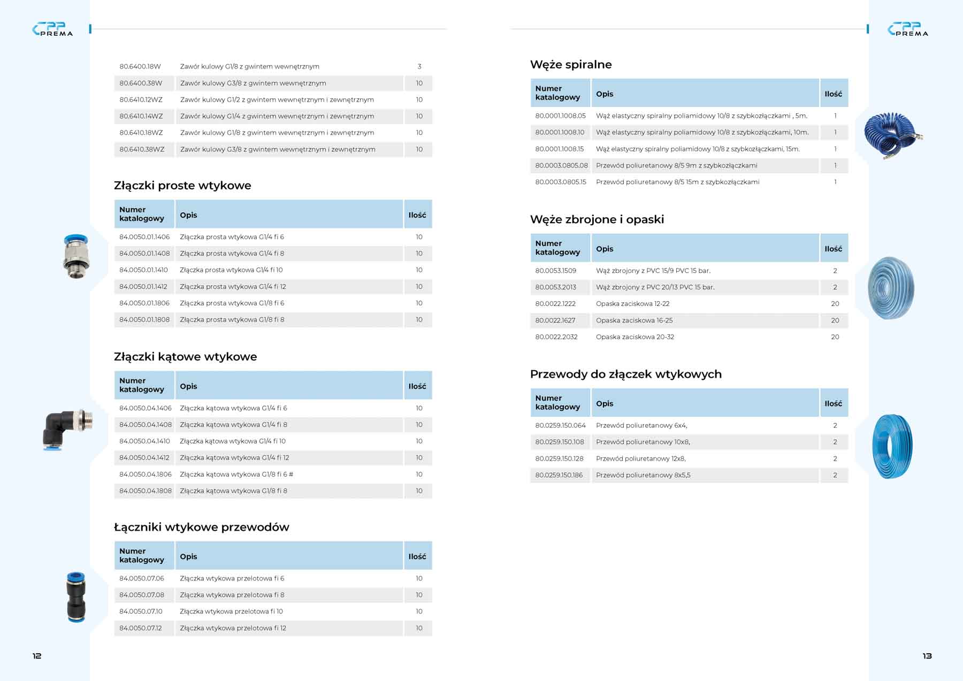Image resolution: width=963 pixels, height=681 pixels.
Task: Select the blue polyurethane tubing coil image
Action: tap(892, 446)
